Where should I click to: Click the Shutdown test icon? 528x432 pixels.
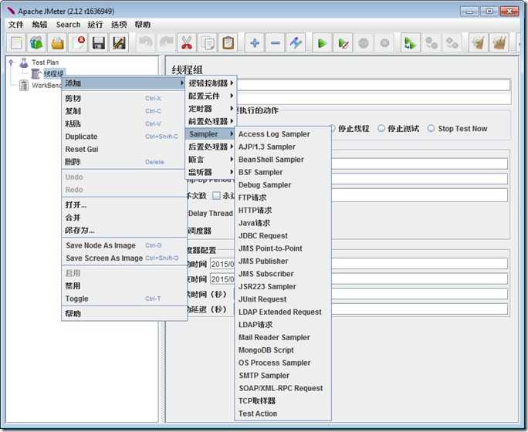(x=384, y=42)
